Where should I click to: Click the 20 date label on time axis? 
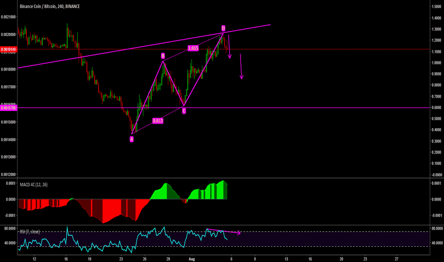tap(342, 259)
